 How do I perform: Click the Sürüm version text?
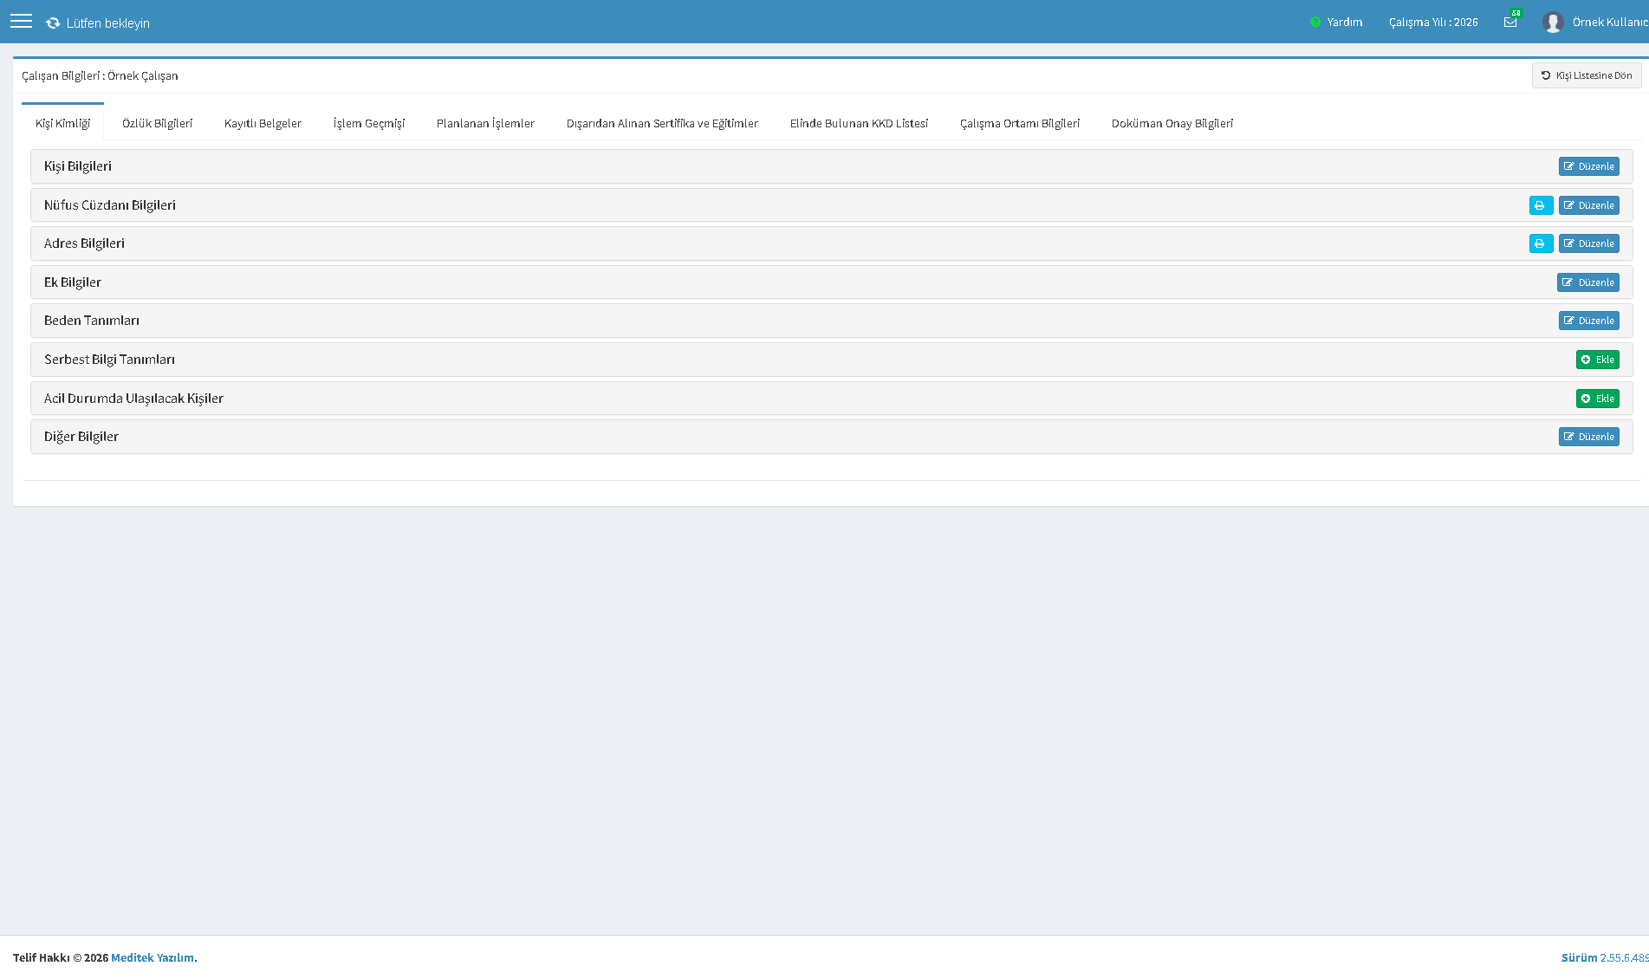(x=1605, y=957)
